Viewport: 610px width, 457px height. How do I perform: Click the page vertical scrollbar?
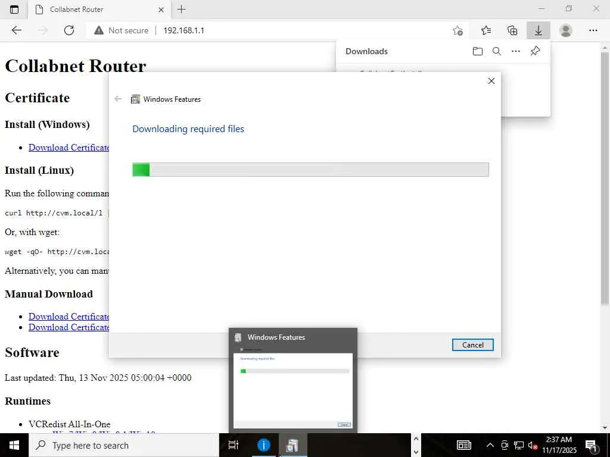coord(605,179)
